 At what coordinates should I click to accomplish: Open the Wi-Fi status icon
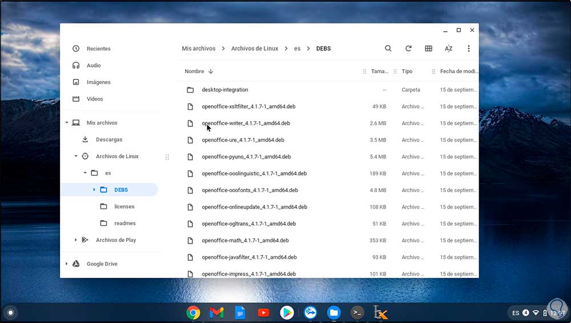click(536, 313)
